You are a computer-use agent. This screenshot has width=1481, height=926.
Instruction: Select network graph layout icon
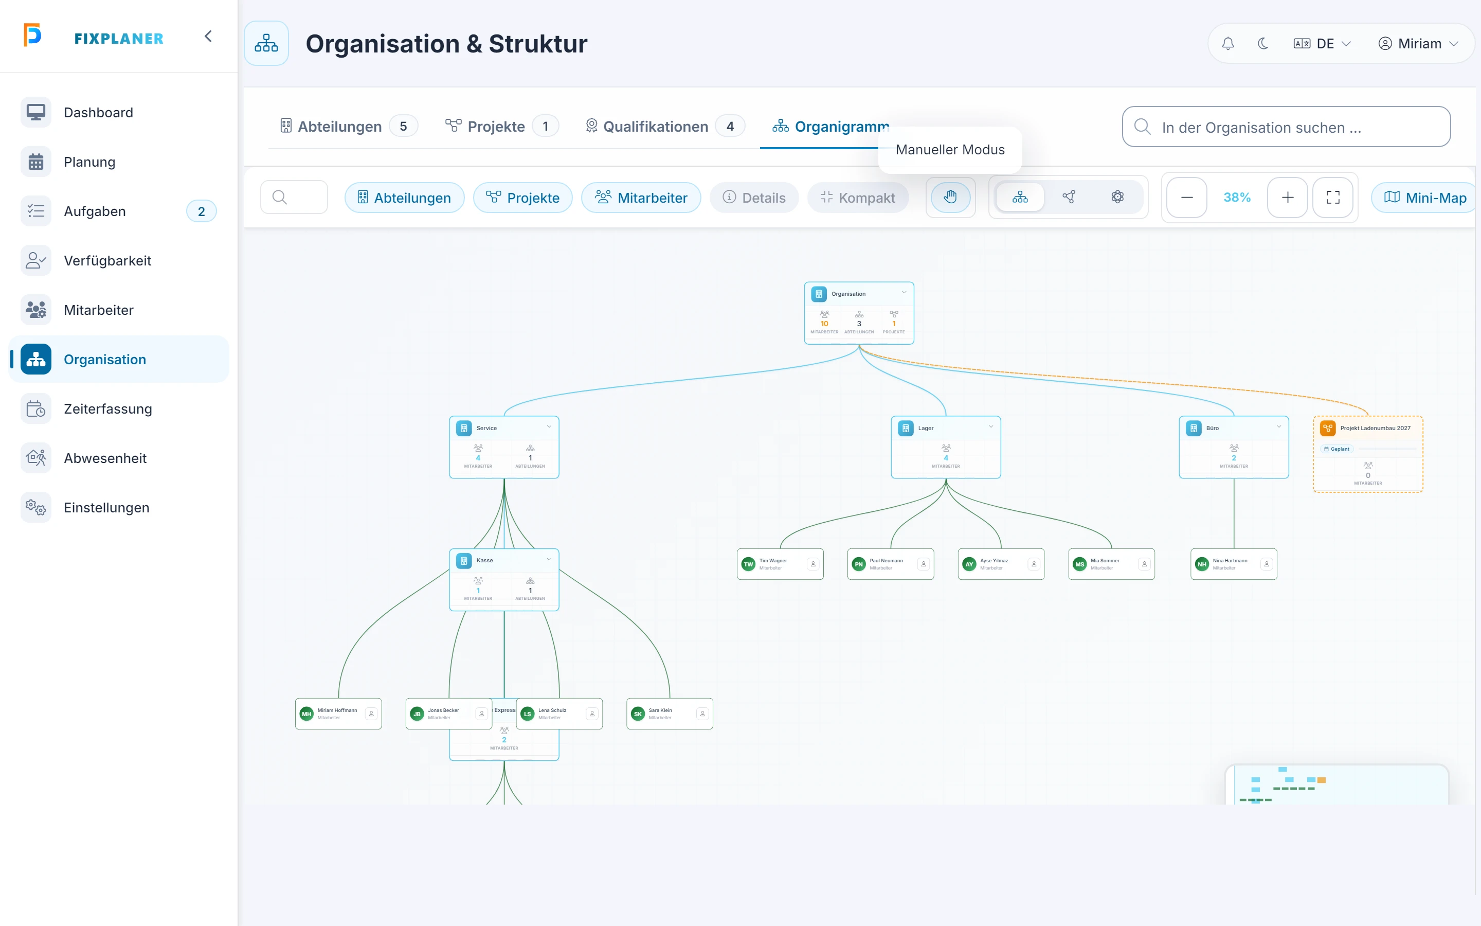point(1069,197)
